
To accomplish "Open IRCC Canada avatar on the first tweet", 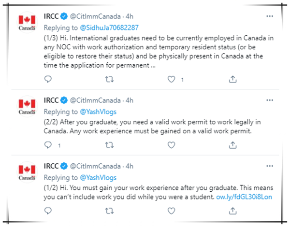I will point(27,22).
